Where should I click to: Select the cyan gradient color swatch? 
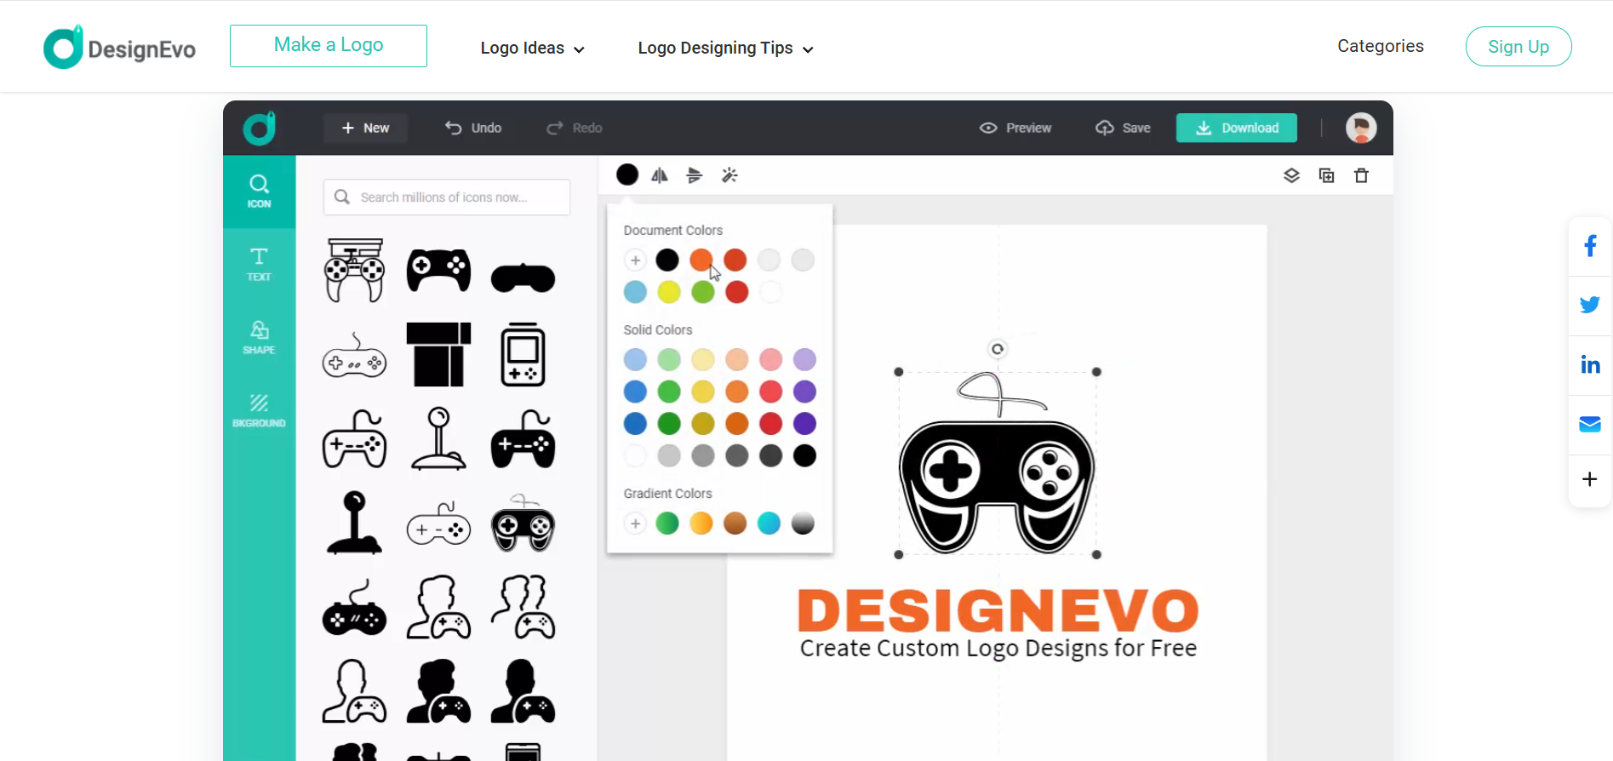769,524
